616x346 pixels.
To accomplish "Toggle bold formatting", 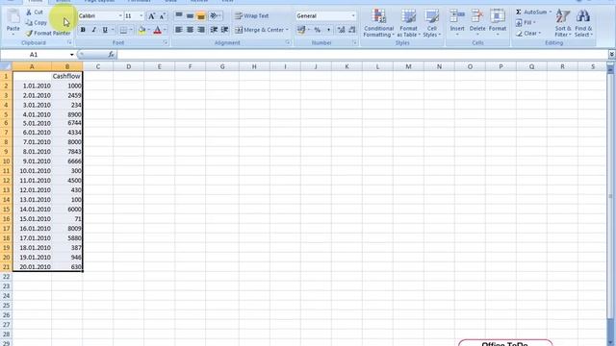I will point(83,30).
